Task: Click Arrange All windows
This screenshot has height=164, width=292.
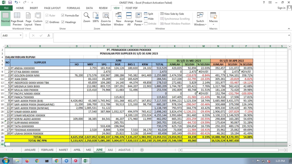Action: 129,19
